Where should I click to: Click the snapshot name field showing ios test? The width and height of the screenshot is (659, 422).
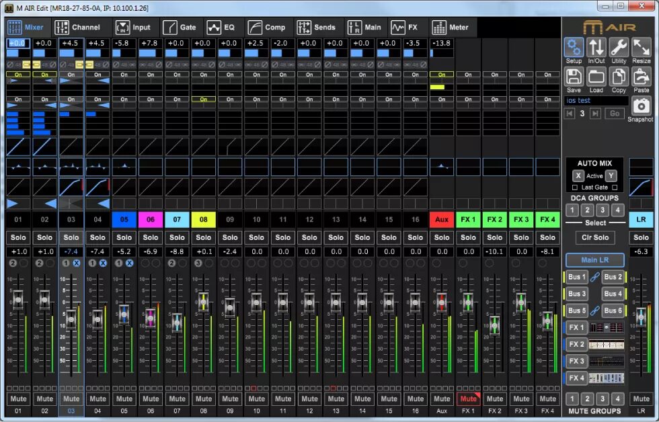tap(595, 100)
